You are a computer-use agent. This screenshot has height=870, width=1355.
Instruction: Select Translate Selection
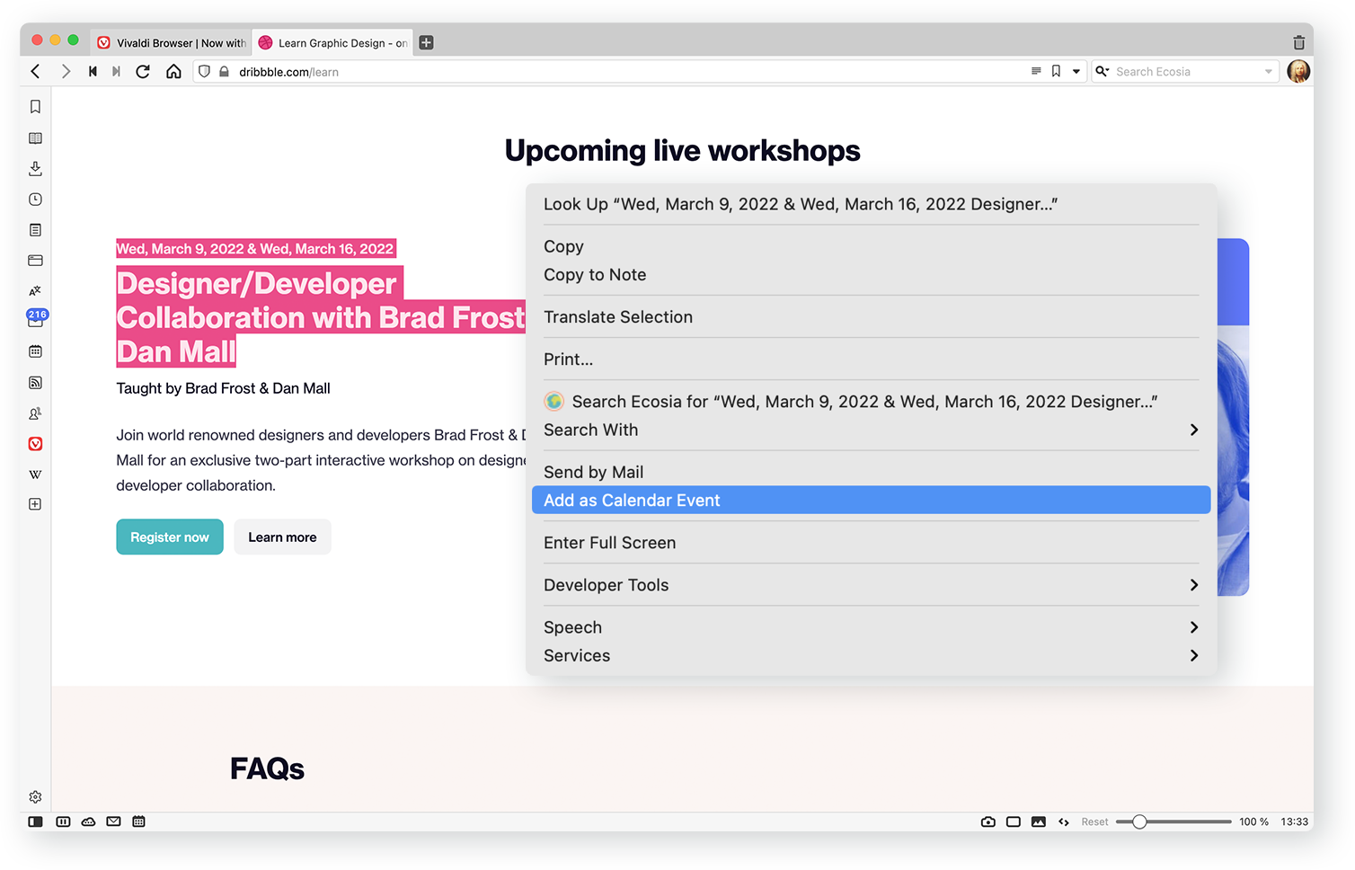(871, 317)
